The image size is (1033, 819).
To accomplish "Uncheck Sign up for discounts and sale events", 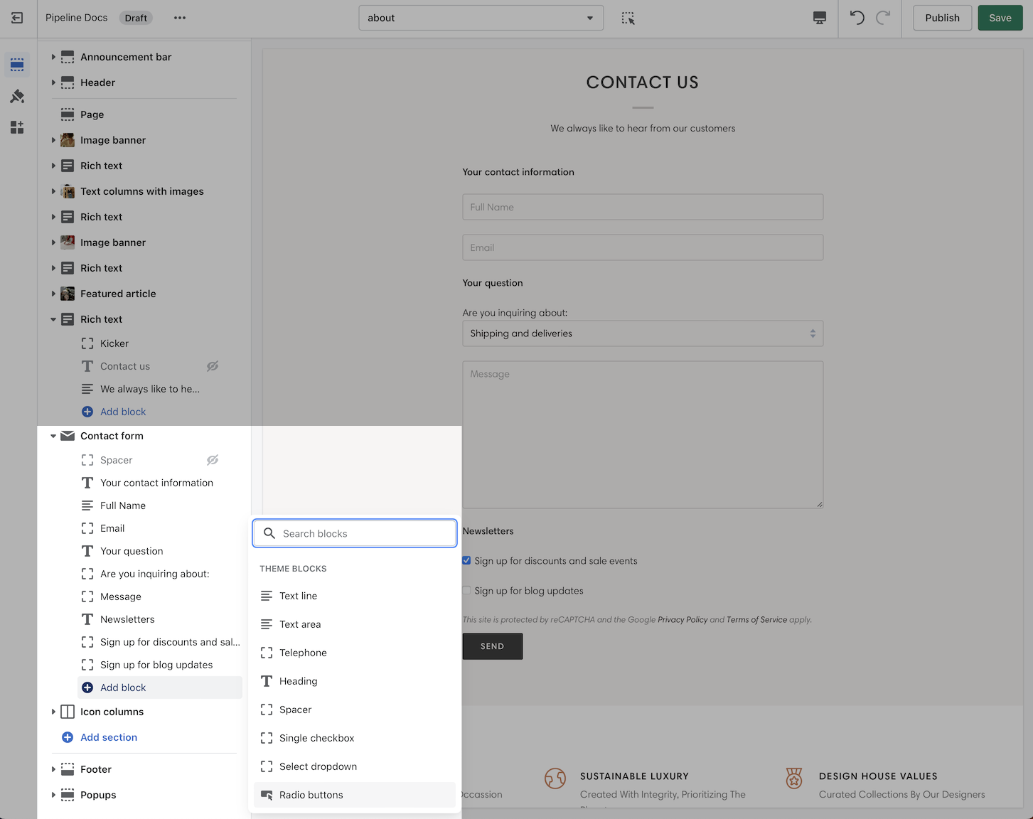I will [x=467, y=561].
